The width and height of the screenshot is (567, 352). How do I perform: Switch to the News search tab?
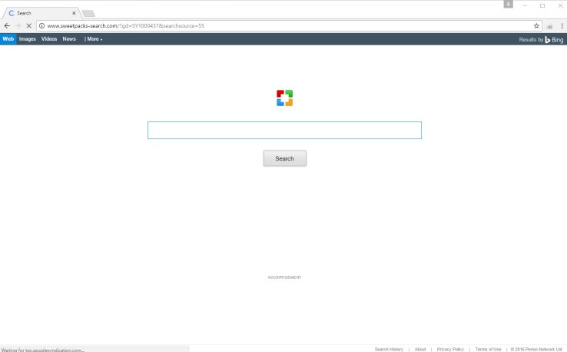coord(69,39)
